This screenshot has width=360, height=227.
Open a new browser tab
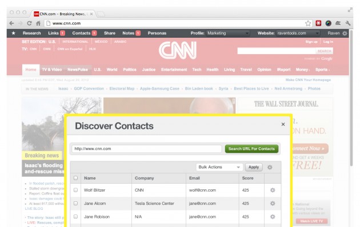[101, 14]
